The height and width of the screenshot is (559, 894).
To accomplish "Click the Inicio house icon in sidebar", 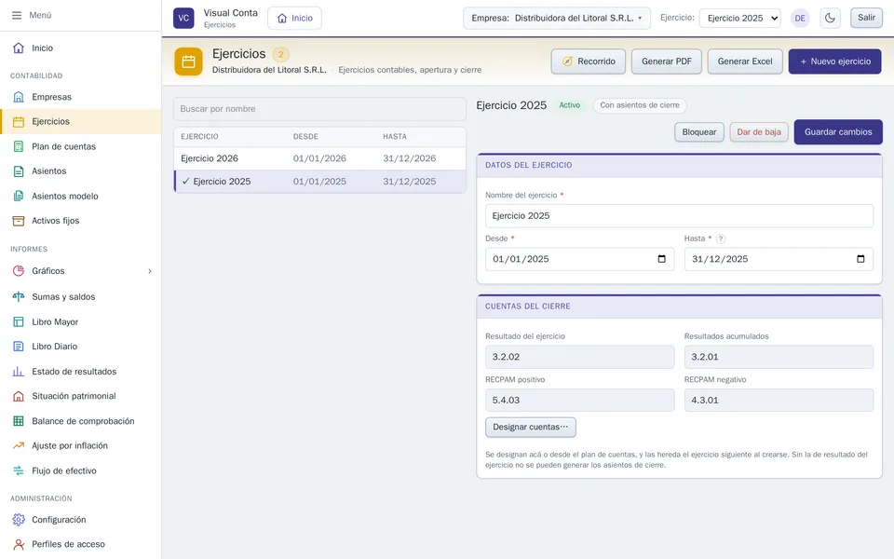I will click(x=19, y=48).
